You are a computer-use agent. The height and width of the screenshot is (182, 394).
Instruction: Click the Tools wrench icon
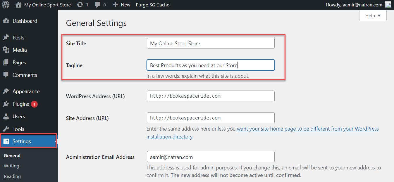[x=6, y=129]
